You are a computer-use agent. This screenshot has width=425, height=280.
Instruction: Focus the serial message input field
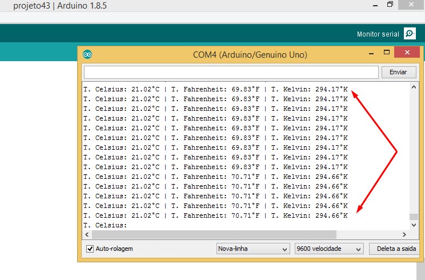coord(231,72)
